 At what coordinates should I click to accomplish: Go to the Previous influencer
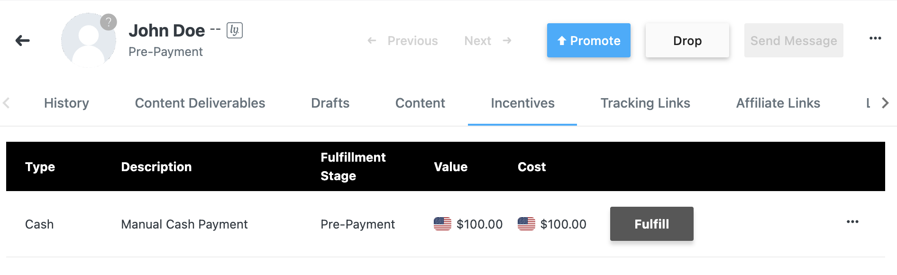coord(403,41)
